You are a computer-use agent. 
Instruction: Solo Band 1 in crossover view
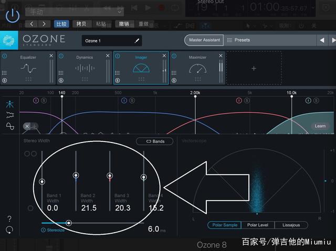(44, 101)
